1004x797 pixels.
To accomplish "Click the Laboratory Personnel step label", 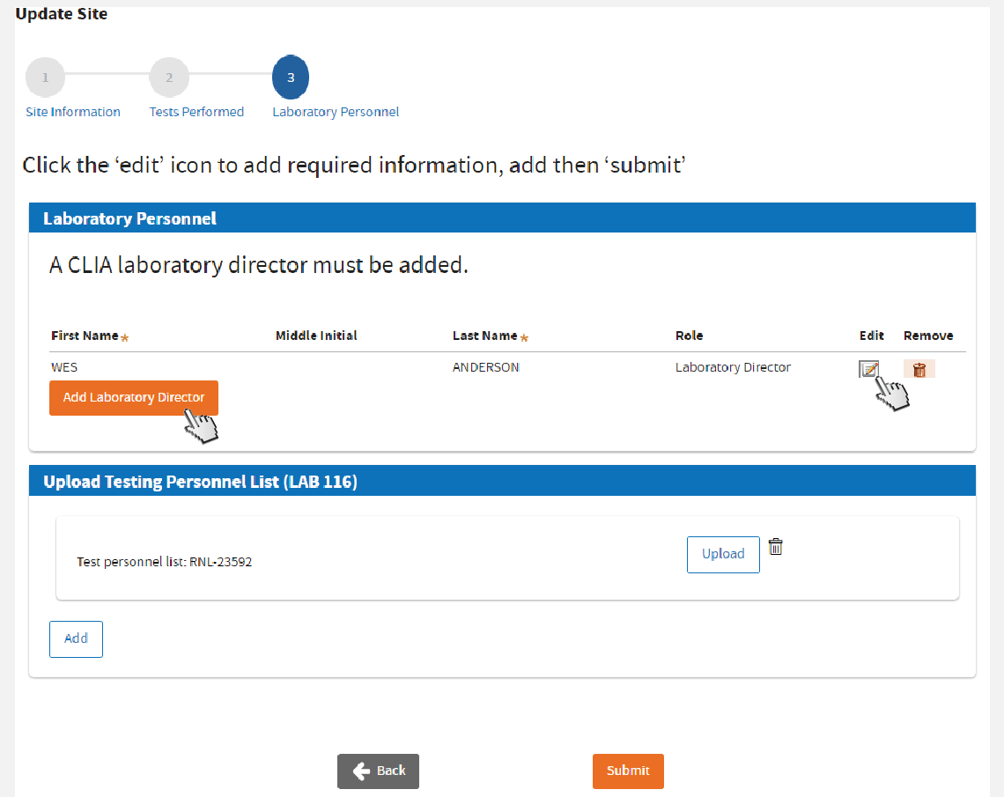I will pyautogui.click(x=336, y=112).
